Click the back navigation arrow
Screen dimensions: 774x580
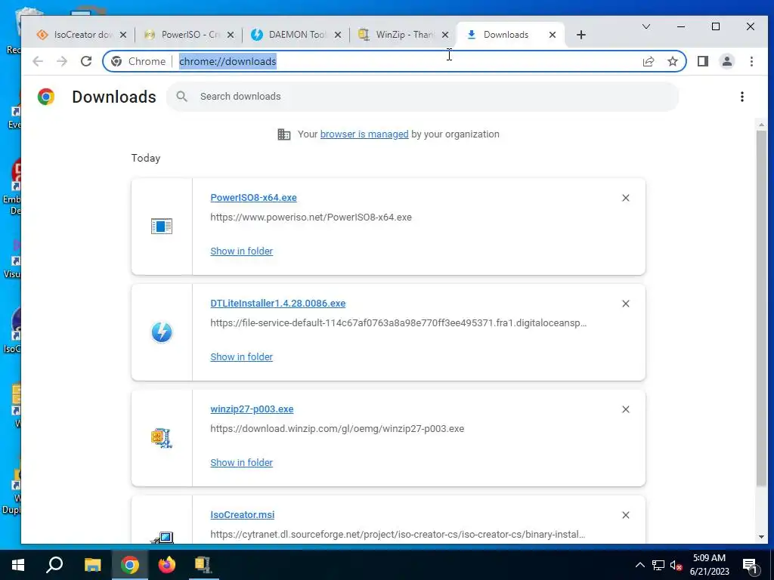click(38, 61)
